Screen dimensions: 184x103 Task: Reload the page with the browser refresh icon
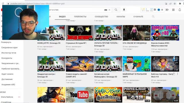(x=3, y=4)
